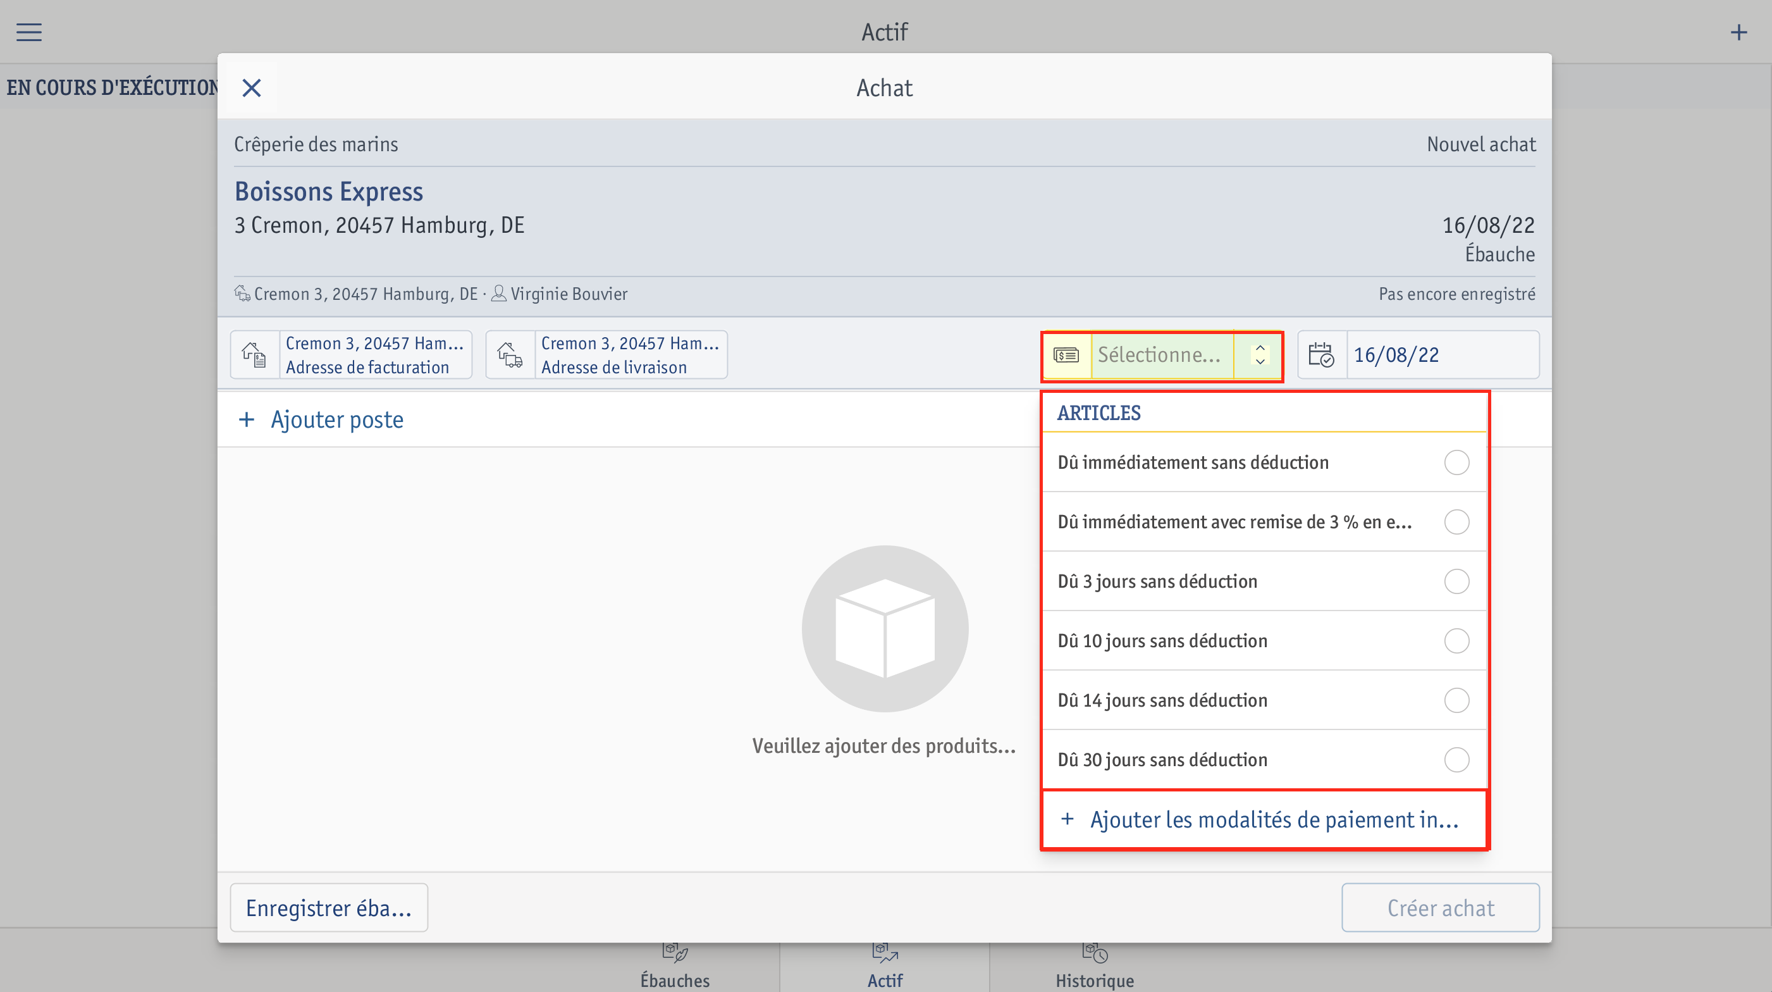Click the plus icon beside Ajouter poste
Image resolution: width=1772 pixels, height=992 pixels.
pyautogui.click(x=246, y=419)
